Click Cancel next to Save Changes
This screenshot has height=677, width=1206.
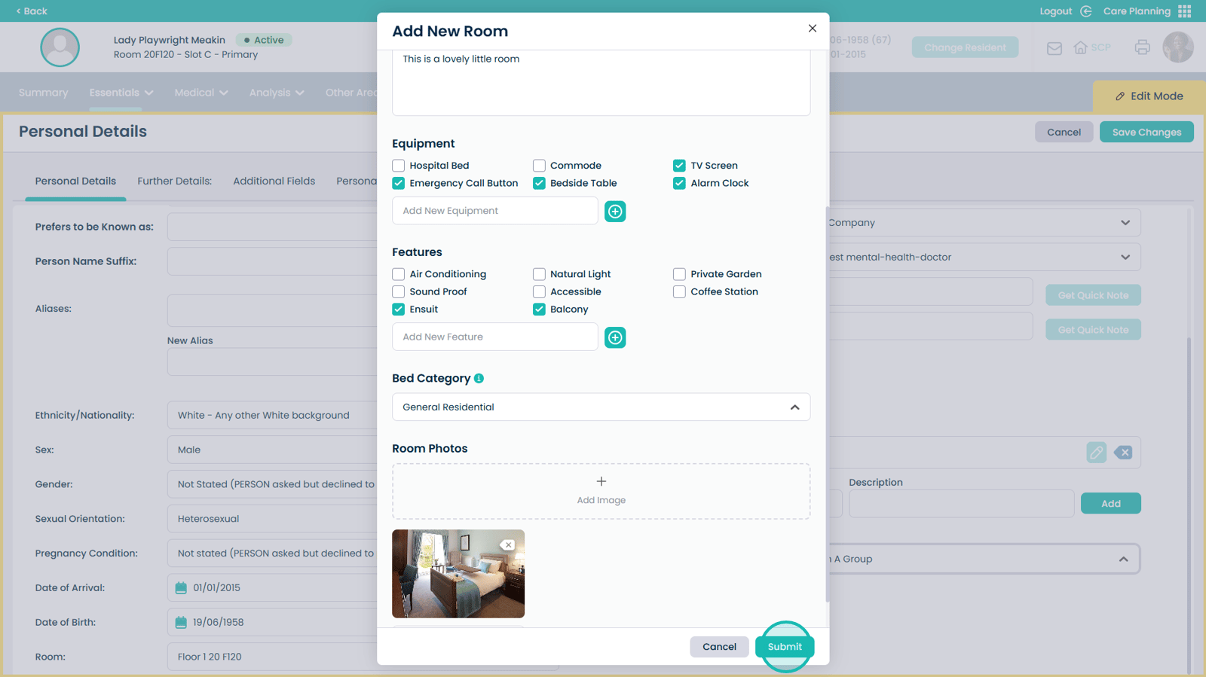1064,133
